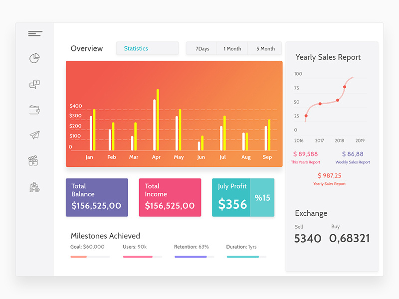The width and height of the screenshot is (399, 299).
Task: Open the Exchange section
Action: click(x=311, y=213)
